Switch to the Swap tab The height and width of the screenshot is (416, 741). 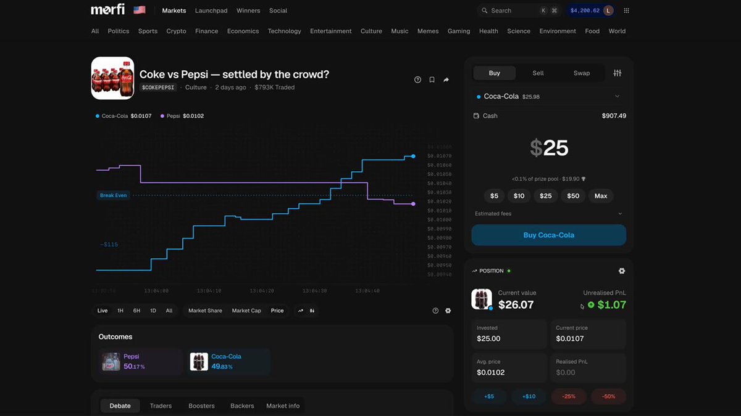point(582,73)
